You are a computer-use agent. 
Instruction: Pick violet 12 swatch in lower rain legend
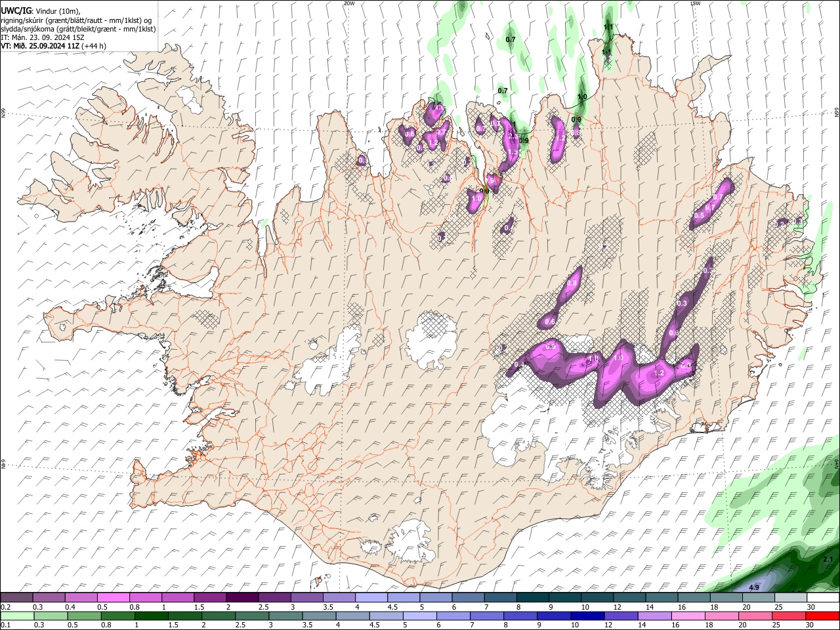(x=621, y=616)
